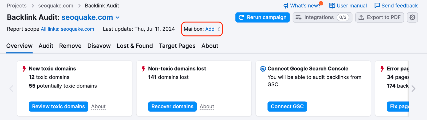
Task: Open the Disavow tab
Action: pos(99,46)
